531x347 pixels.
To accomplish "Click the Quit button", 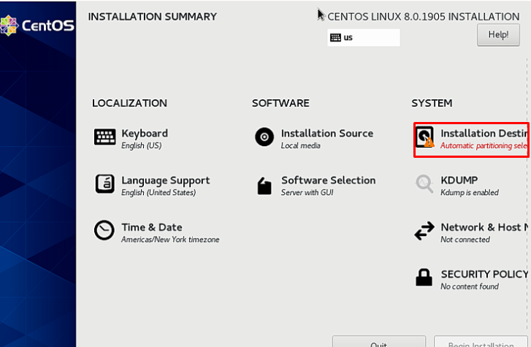I will point(378,342).
